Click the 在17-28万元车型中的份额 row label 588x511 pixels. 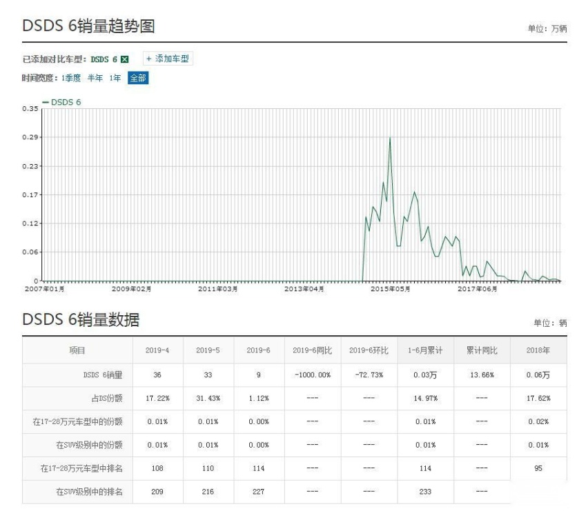77,422
